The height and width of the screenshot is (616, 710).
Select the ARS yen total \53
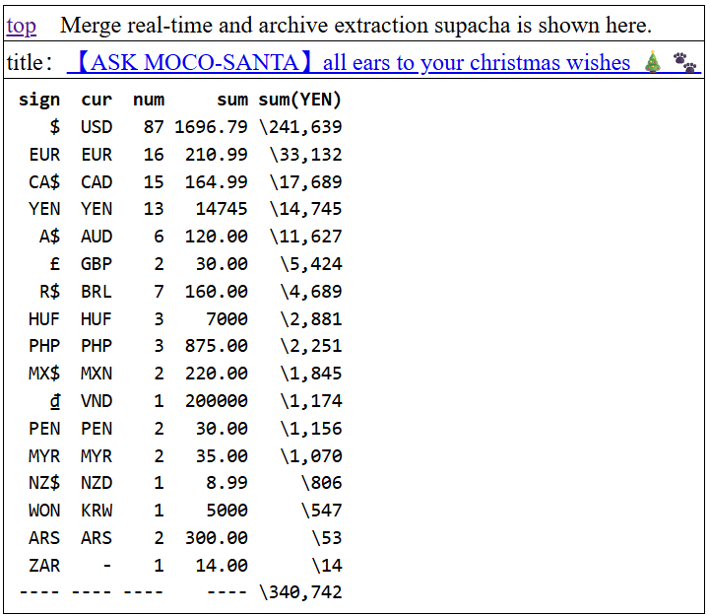coord(327,538)
